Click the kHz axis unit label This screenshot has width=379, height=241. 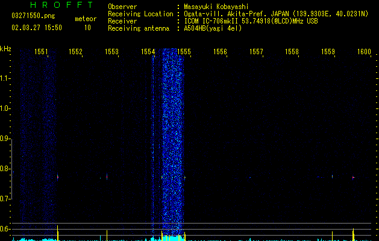click(x=5, y=49)
